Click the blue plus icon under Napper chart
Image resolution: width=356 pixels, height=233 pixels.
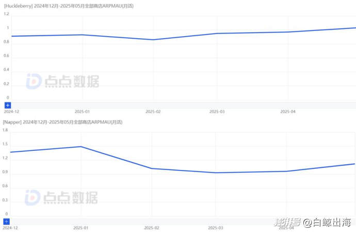click(x=7, y=221)
